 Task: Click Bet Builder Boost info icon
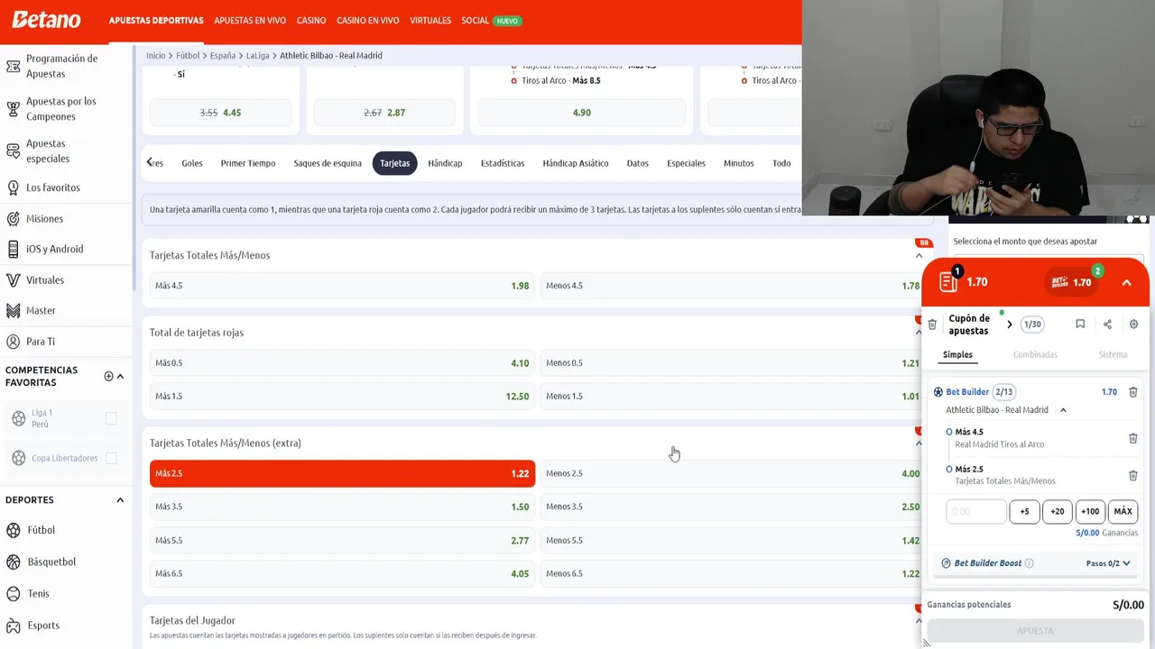pos(1029,562)
